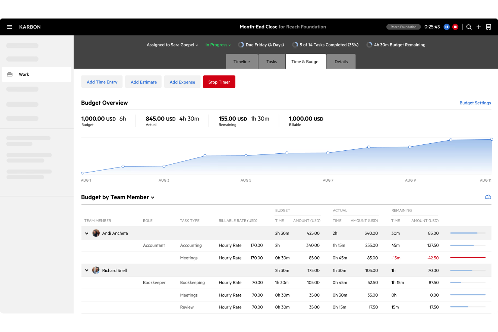Image resolution: width=498 pixels, height=332 pixels.
Task: Open search with the magnifier icon
Action: [x=469, y=27]
